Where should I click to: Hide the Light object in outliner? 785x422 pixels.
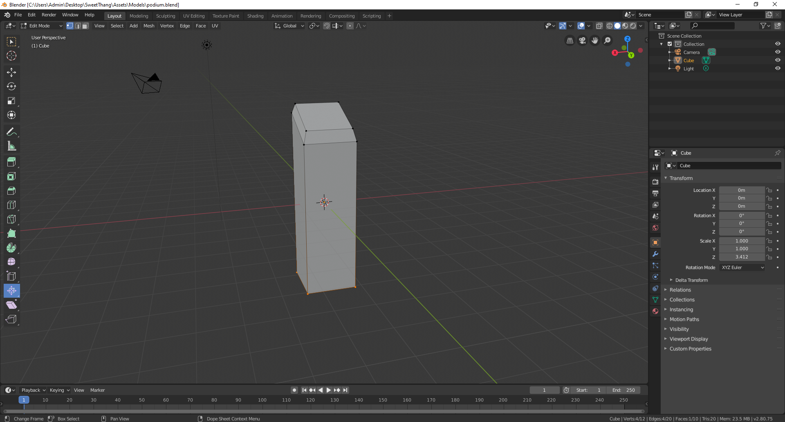click(778, 68)
